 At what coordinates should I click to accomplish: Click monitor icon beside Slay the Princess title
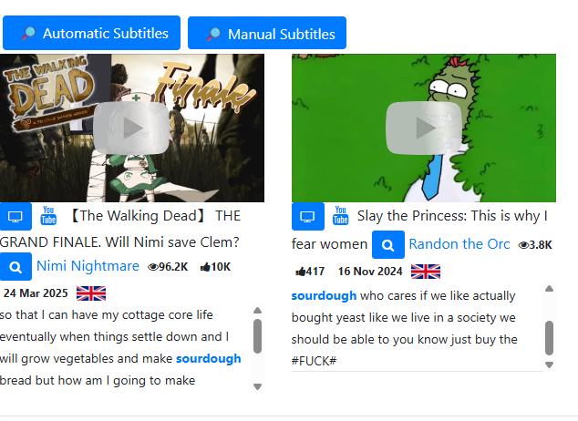click(308, 216)
